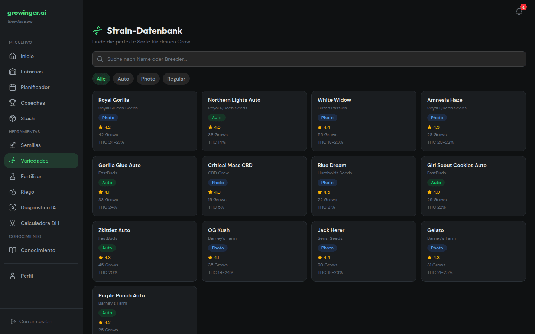Click the Conocimiento book icon
The height and width of the screenshot is (334, 535).
click(13, 250)
